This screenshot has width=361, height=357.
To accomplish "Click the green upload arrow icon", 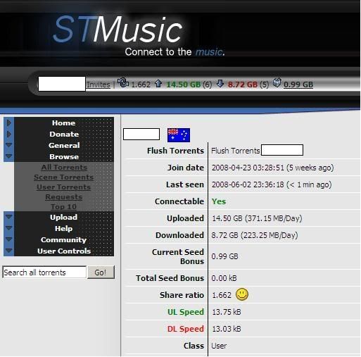I will pos(158,83).
